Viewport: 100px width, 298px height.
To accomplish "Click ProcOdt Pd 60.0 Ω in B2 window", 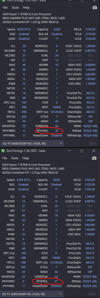I will tap(90, 248).
